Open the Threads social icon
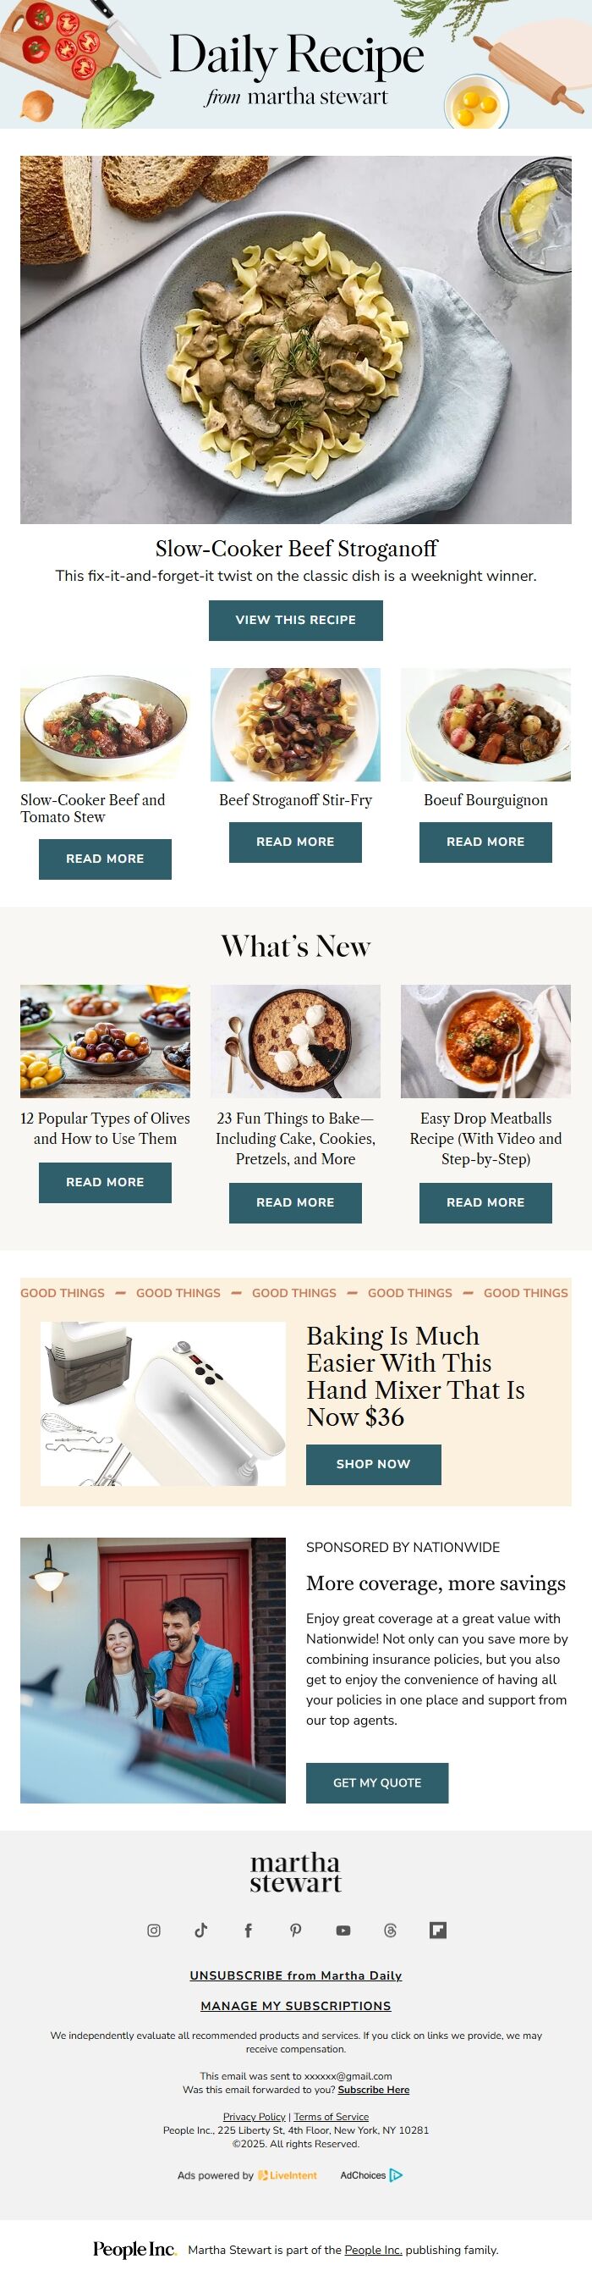The width and height of the screenshot is (592, 2287). tap(391, 1930)
